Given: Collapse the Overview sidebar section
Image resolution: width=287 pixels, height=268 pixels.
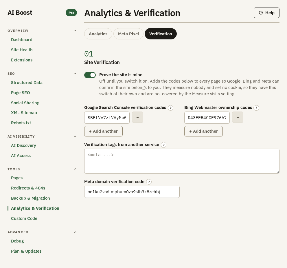Looking at the screenshot, I should [x=75, y=31].
